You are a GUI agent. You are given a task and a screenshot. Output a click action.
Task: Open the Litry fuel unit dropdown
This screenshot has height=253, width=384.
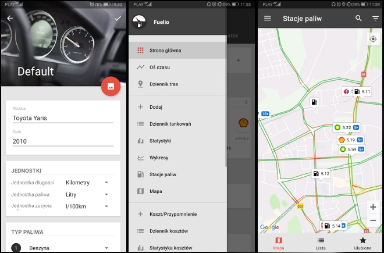point(87,194)
